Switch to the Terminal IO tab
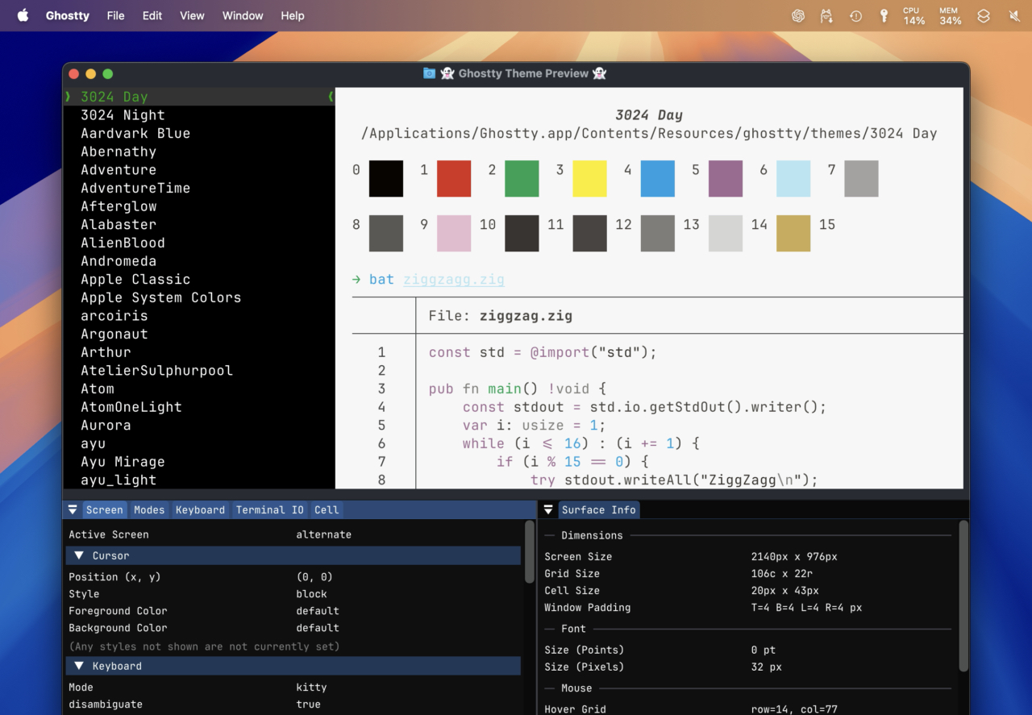This screenshot has height=715, width=1032. coord(269,509)
